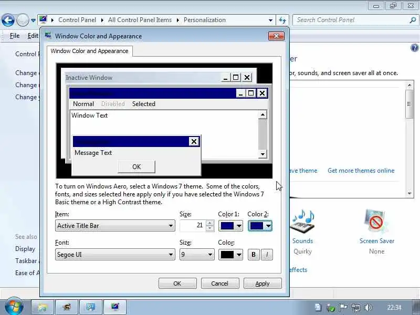Click the Explorer forward arrow button
Image resolution: width=420 pixels, height=315 pixels.
point(23,20)
